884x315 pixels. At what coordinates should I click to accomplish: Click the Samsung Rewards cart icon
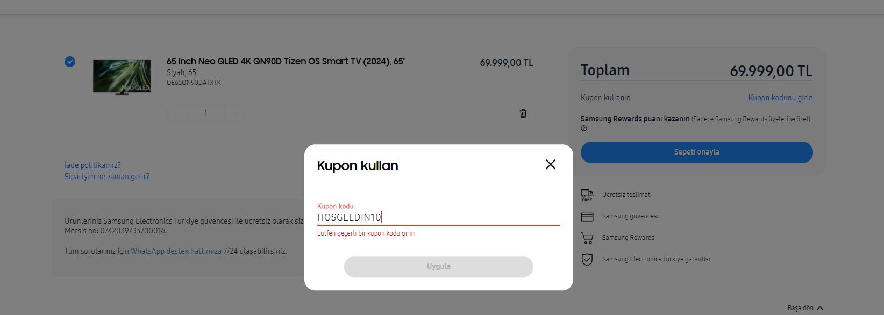[587, 238]
